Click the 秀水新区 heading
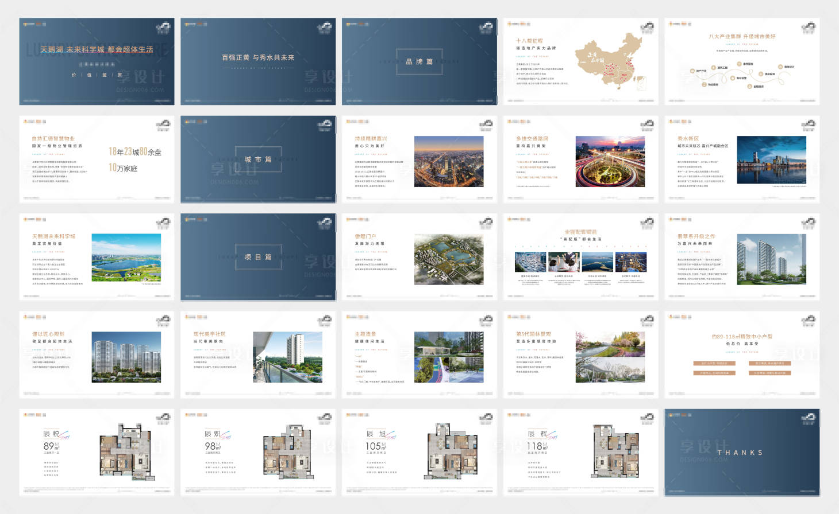The width and height of the screenshot is (839, 514). click(688, 139)
